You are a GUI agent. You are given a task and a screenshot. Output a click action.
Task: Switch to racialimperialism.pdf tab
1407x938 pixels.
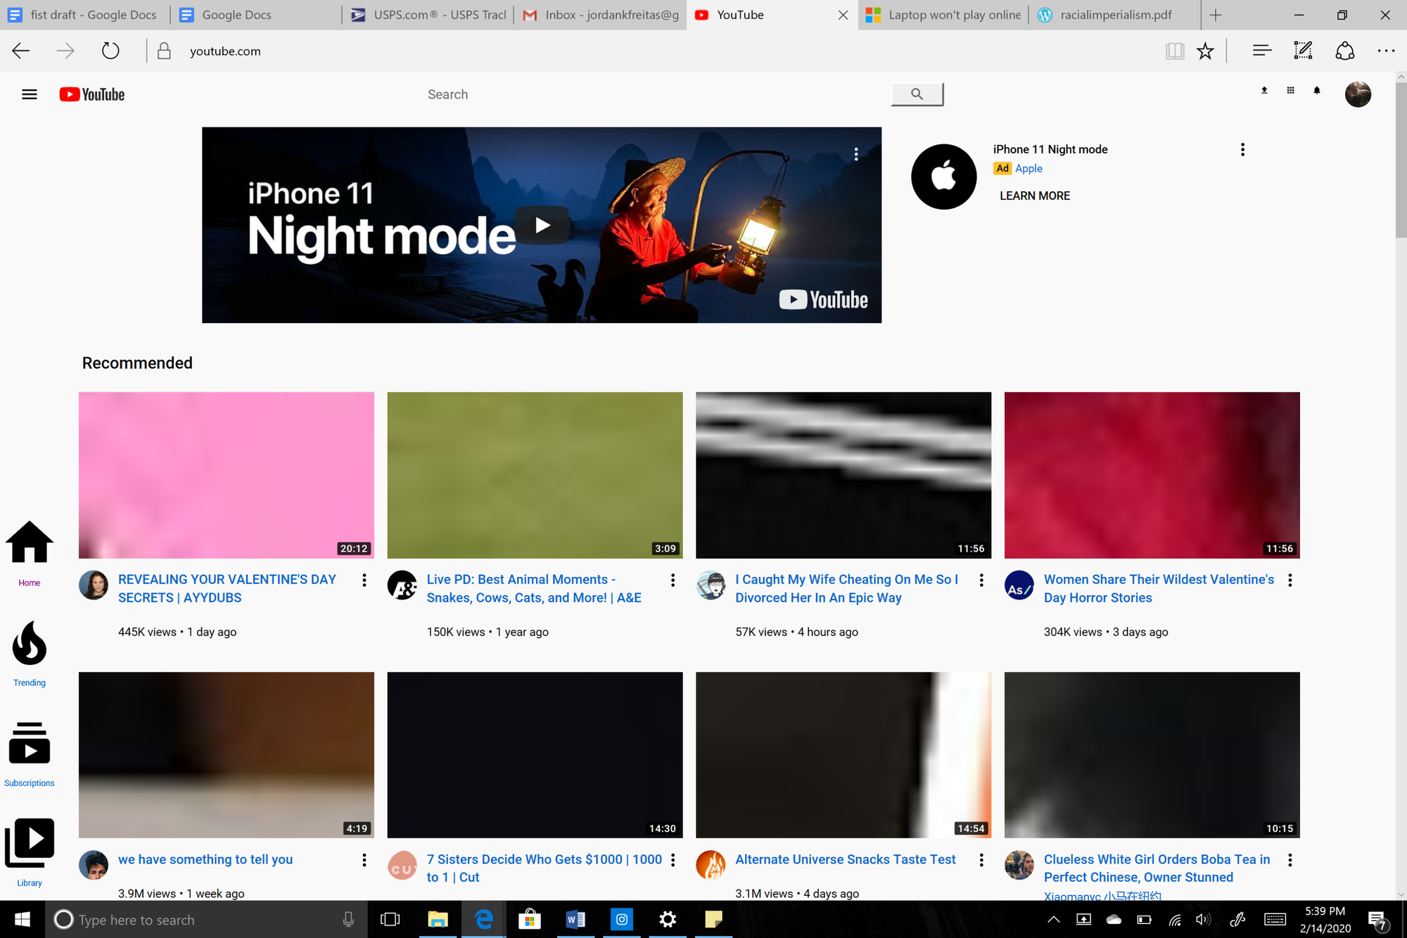(1114, 15)
